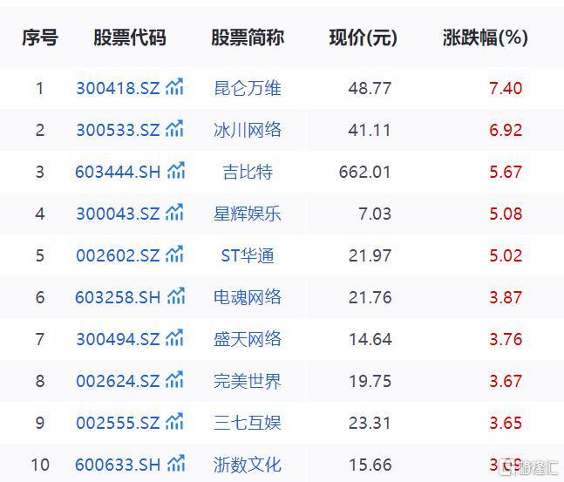The width and height of the screenshot is (564, 482).
Task: Open chart icon beside 002624.SZ
Action: point(174,379)
